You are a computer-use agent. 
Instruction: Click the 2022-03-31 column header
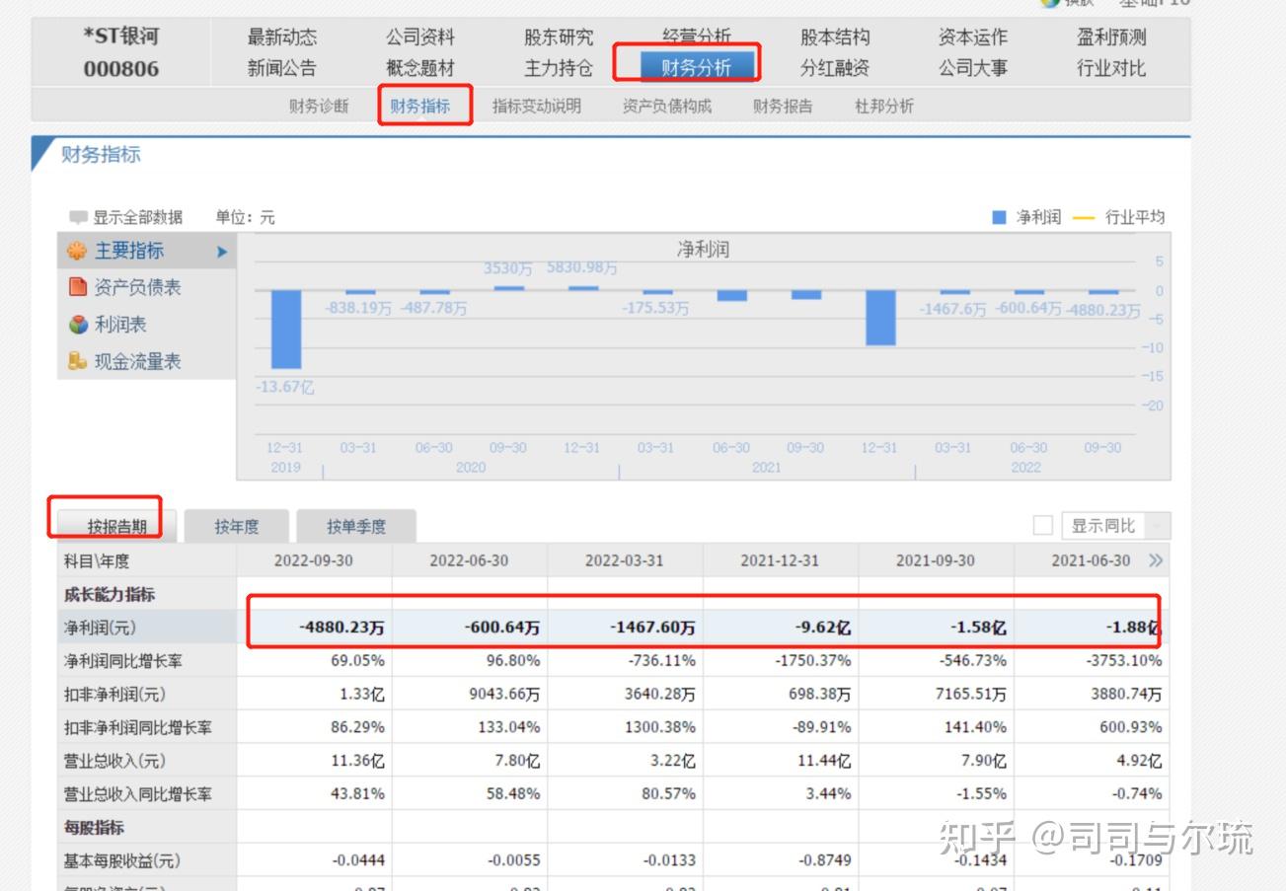point(625,560)
